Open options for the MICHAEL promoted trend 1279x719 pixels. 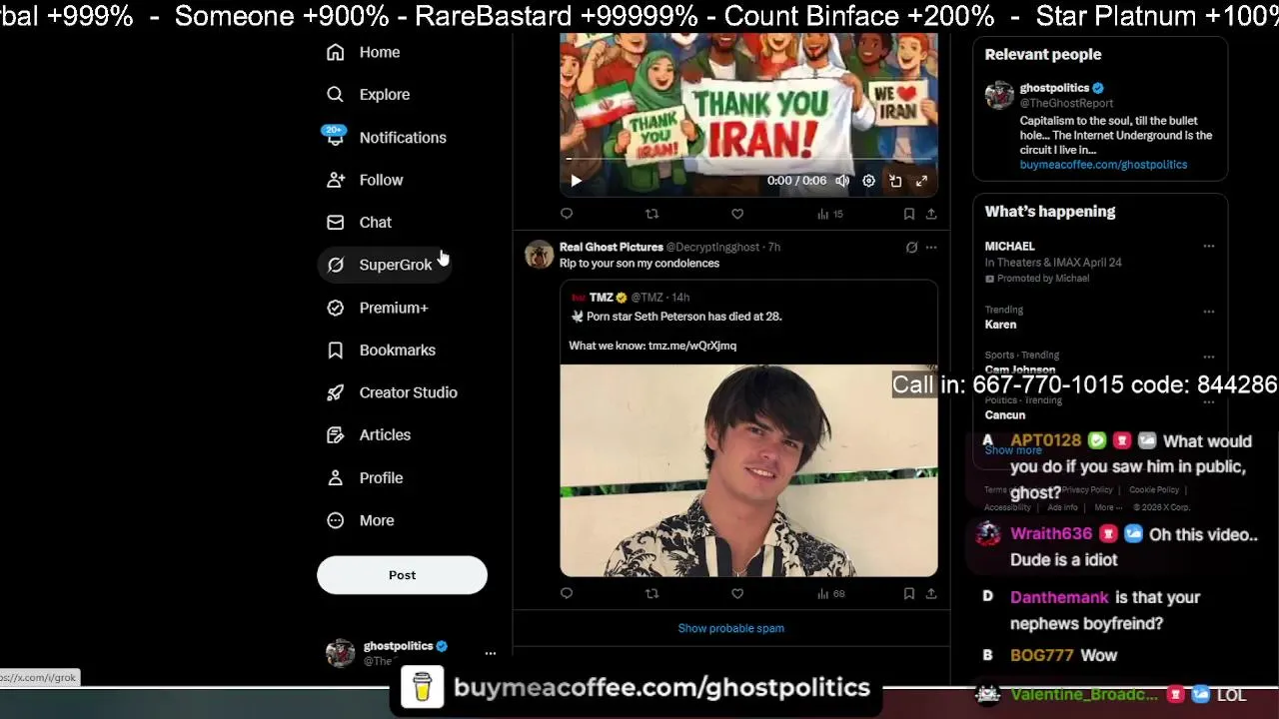1208,246
